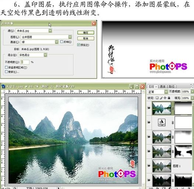Open the 通道 channel dropdown
This screenshot has width=194, height=189.
pos(56,42)
